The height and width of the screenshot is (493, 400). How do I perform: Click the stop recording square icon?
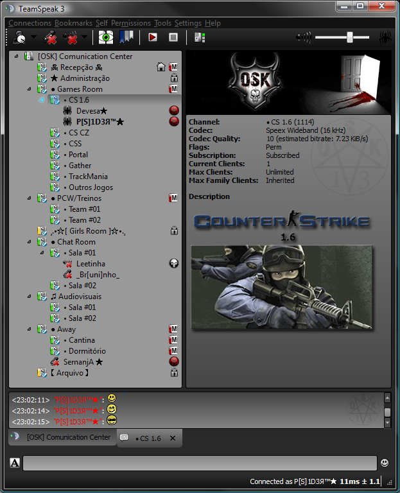click(x=173, y=37)
